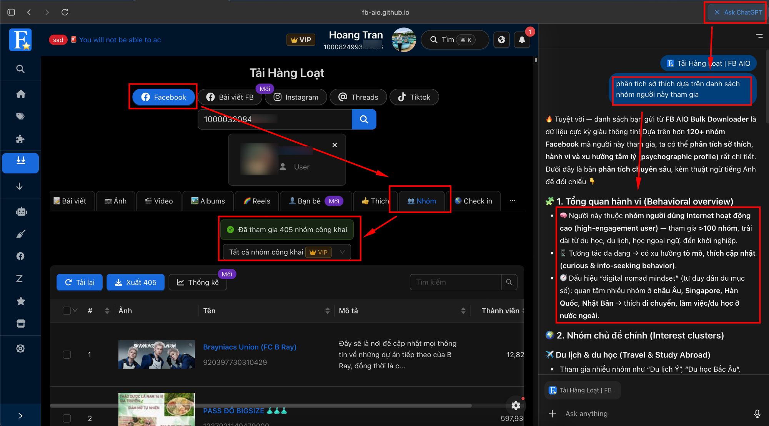The image size is (769, 426).
Task: Open the Brayniacs Union (FC B Ray) link
Action: pyautogui.click(x=250, y=347)
